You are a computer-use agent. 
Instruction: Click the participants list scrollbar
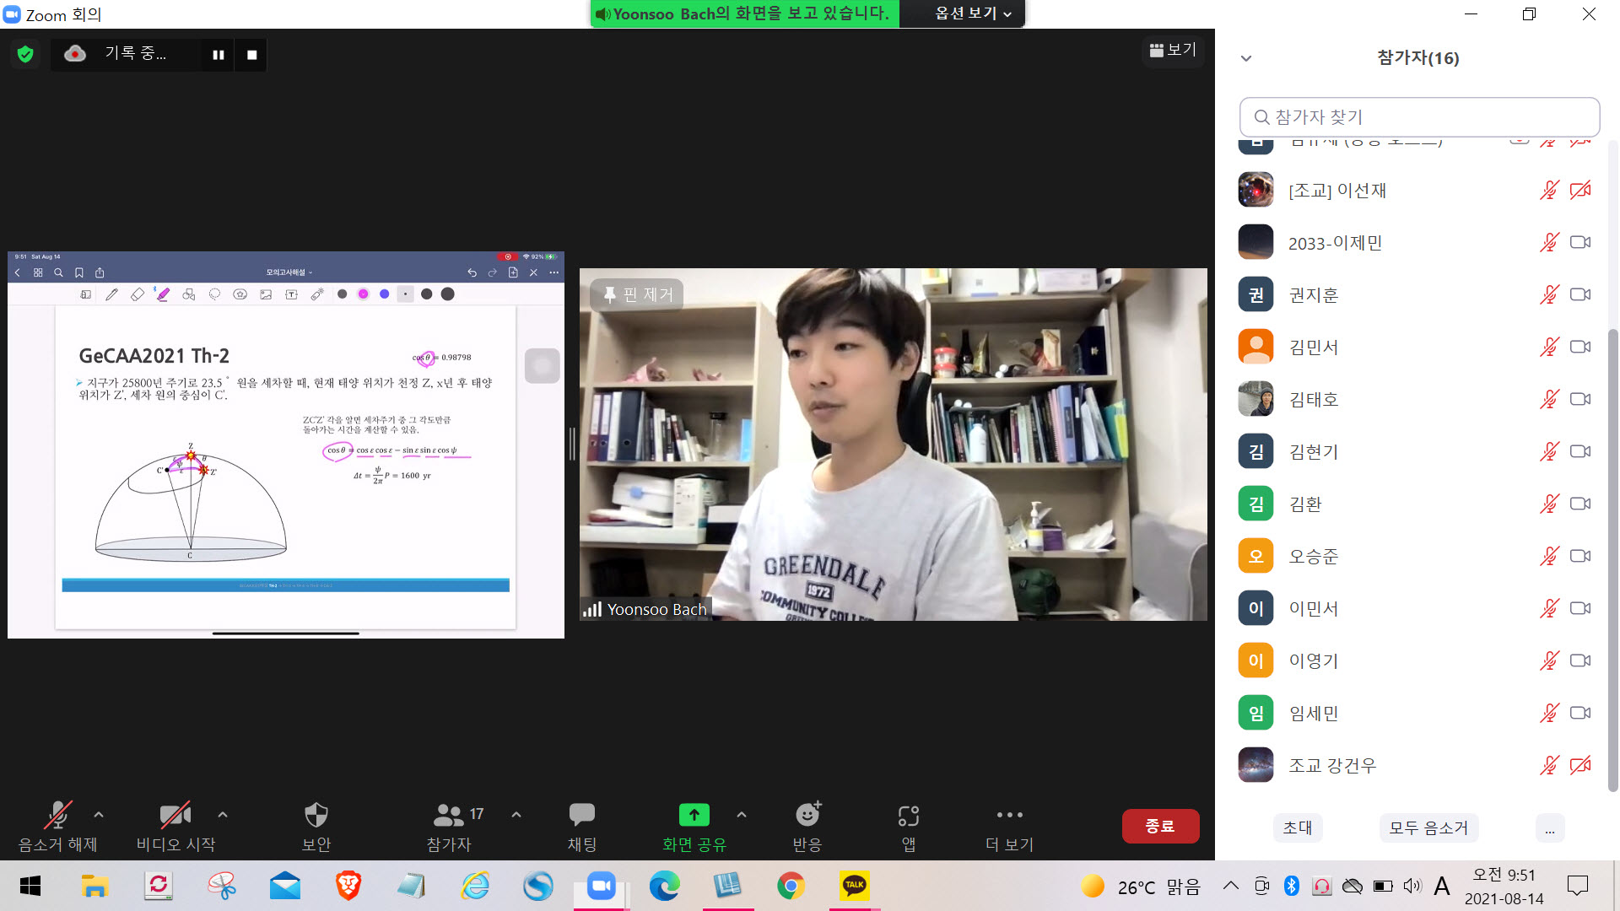pyautogui.click(x=1612, y=559)
